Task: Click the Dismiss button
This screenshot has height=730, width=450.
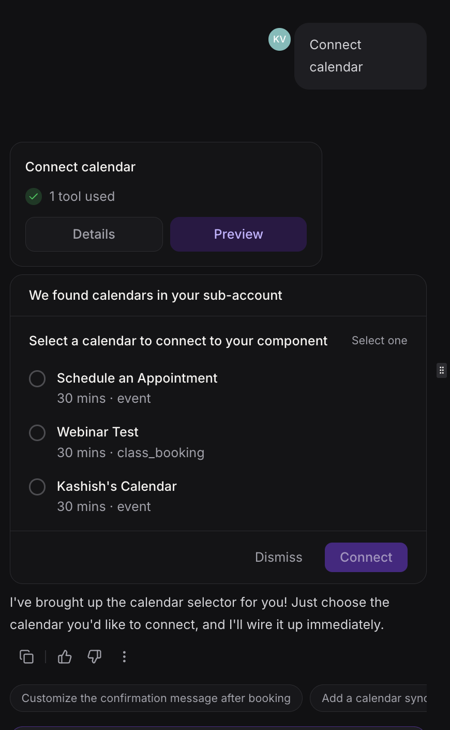Action: [278, 558]
